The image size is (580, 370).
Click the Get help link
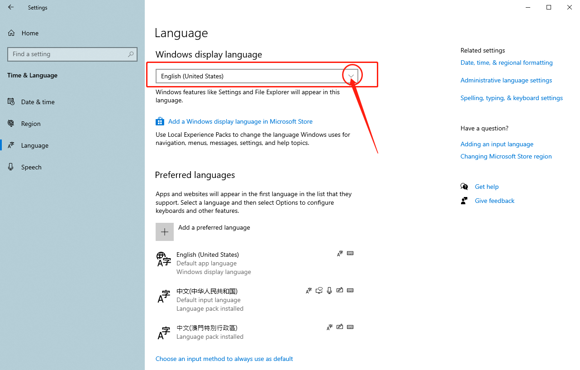click(487, 187)
